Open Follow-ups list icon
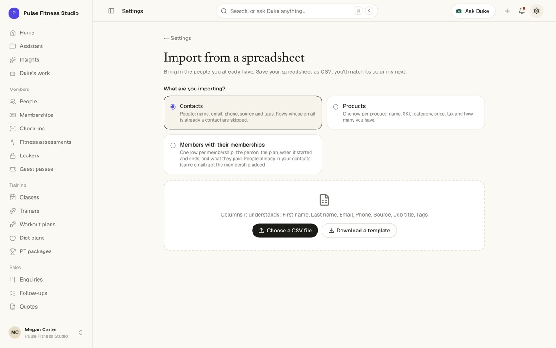 pyautogui.click(x=13, y=293)
